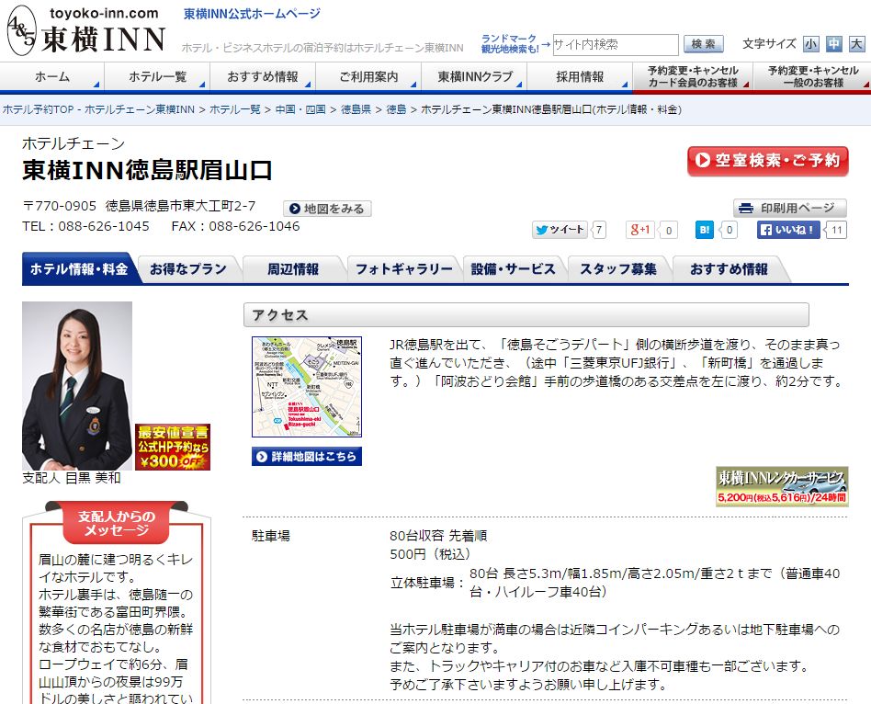
Task: Open the おすすめ情報 navigation menu
Action: (x=263, y=76)
